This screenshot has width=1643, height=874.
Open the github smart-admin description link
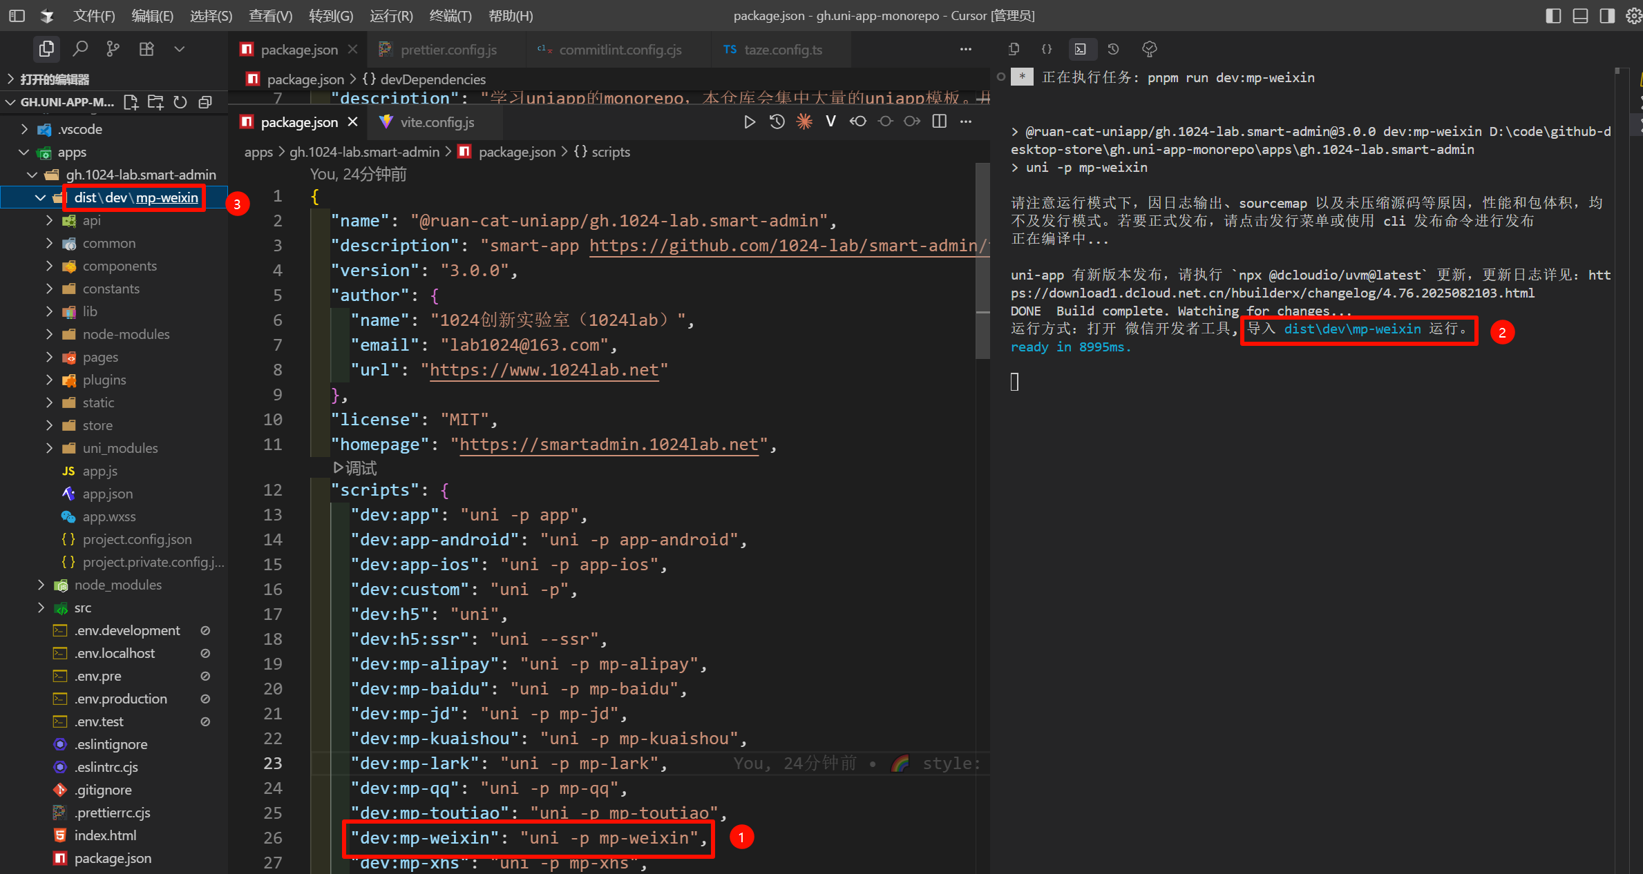pos(789,246)
